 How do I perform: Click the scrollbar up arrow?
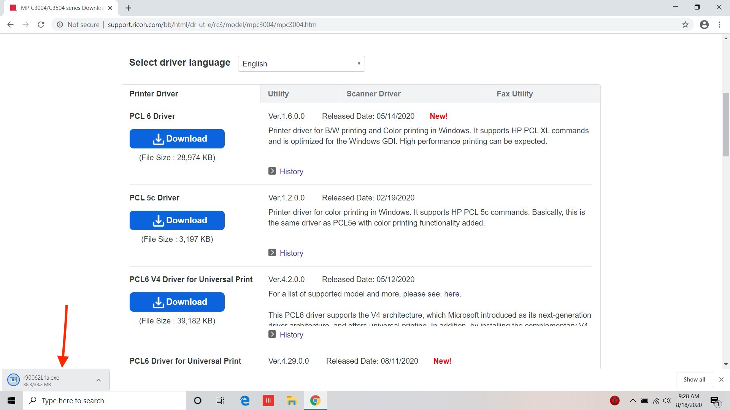click(x=726, y=38)
